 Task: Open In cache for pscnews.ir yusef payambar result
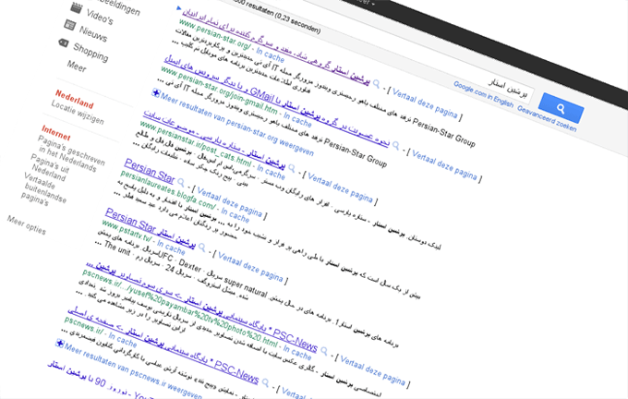coord(297,353)
